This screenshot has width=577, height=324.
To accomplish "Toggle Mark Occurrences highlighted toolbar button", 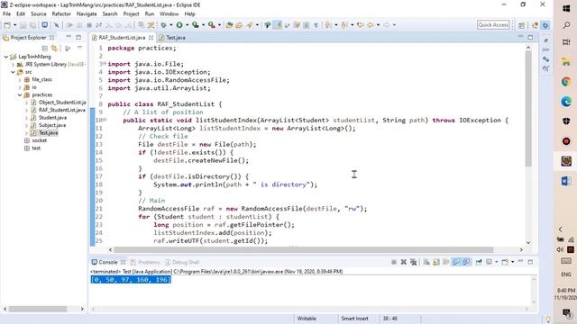I will (x=278, y=25).
